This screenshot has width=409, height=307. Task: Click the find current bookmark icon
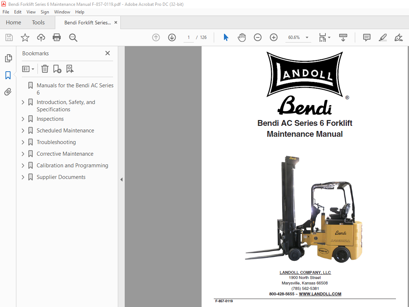click(x=70, y=69)
